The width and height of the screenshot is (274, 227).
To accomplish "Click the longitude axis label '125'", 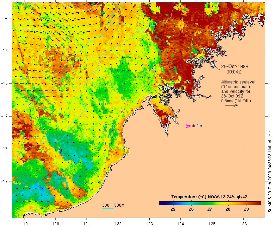I will coord(212,224).
